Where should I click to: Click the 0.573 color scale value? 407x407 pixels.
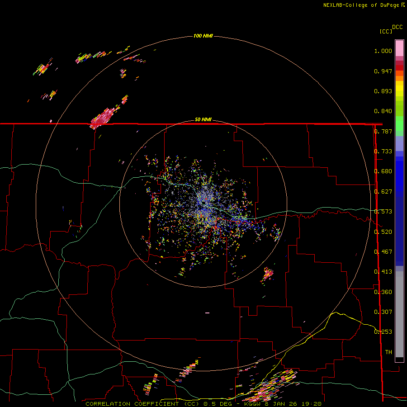[x=383, y=212]
